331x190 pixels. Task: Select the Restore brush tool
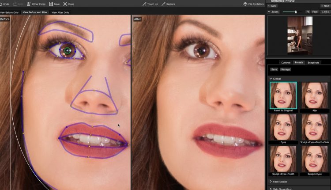164,4
